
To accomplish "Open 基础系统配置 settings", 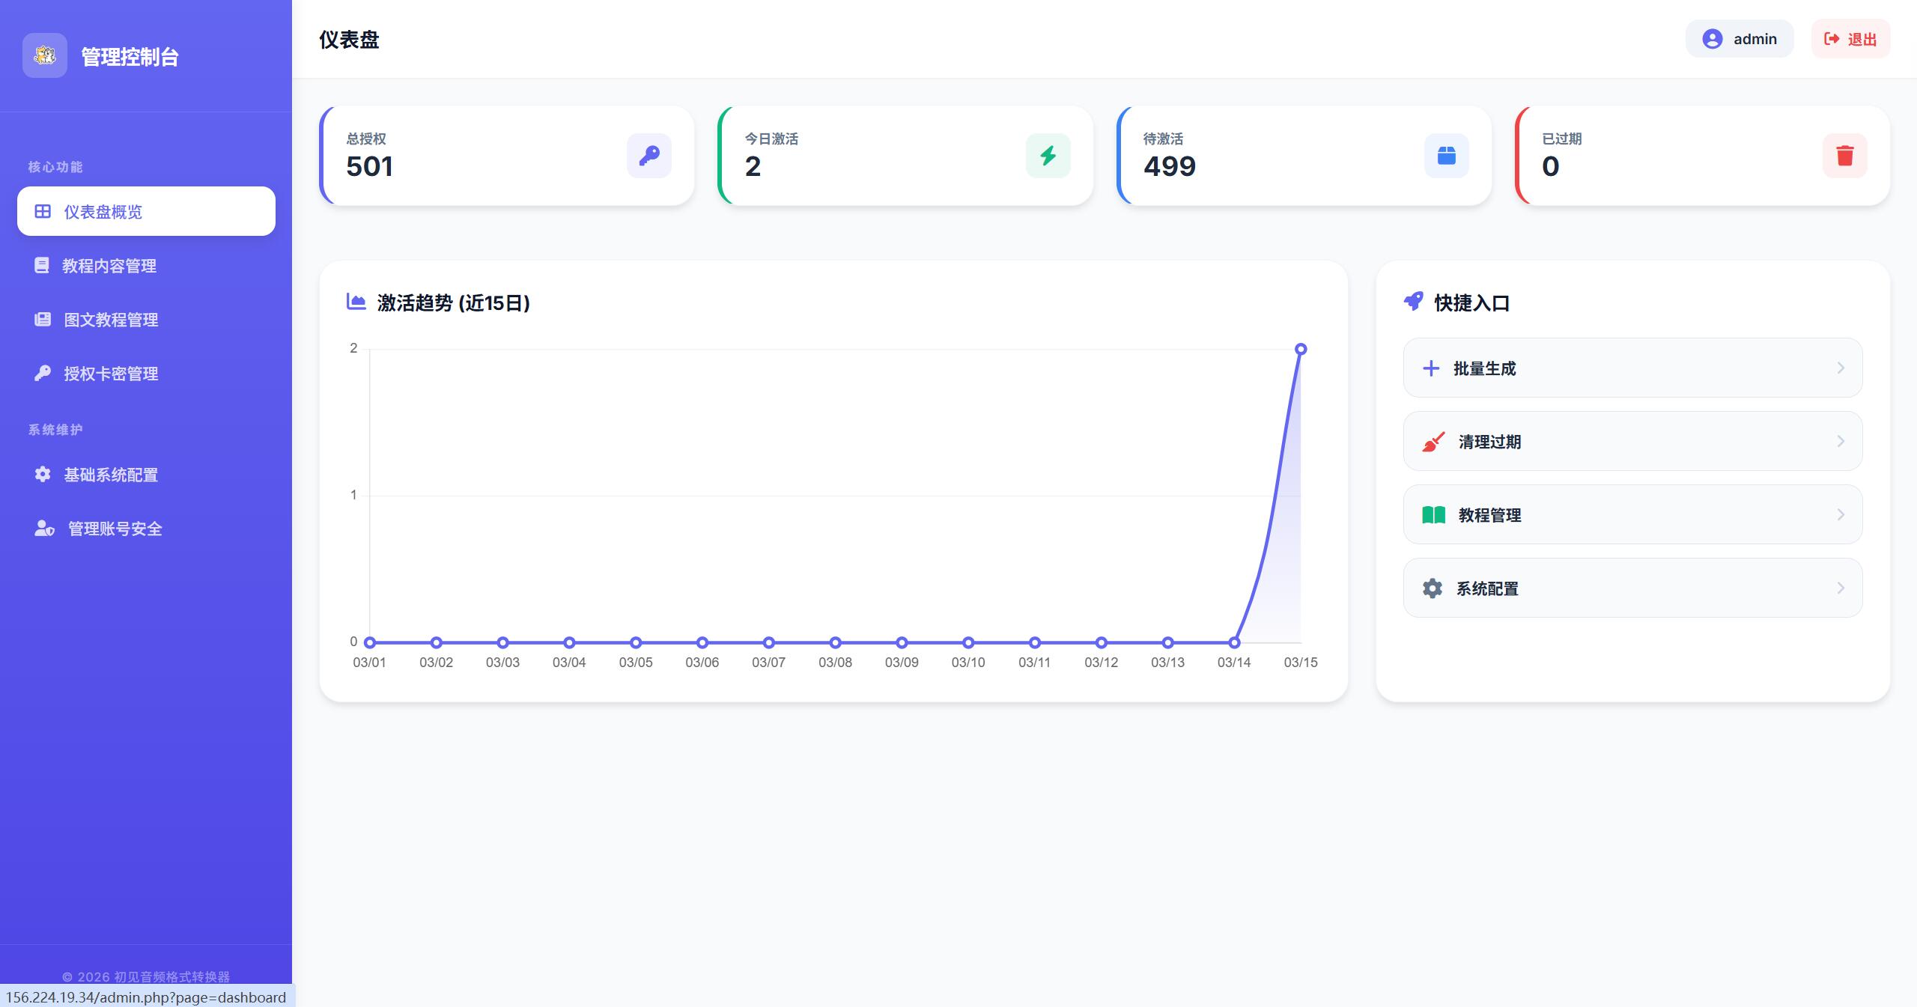I will (x=110, y=475).
